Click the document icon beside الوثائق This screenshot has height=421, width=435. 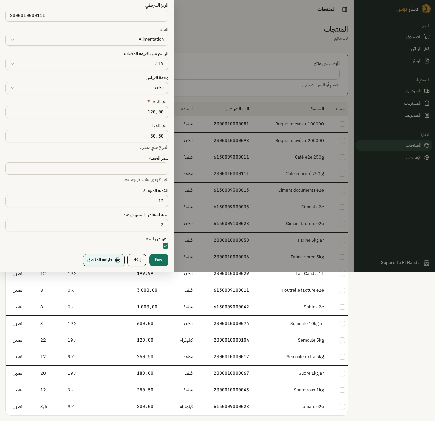click(427, 61)
